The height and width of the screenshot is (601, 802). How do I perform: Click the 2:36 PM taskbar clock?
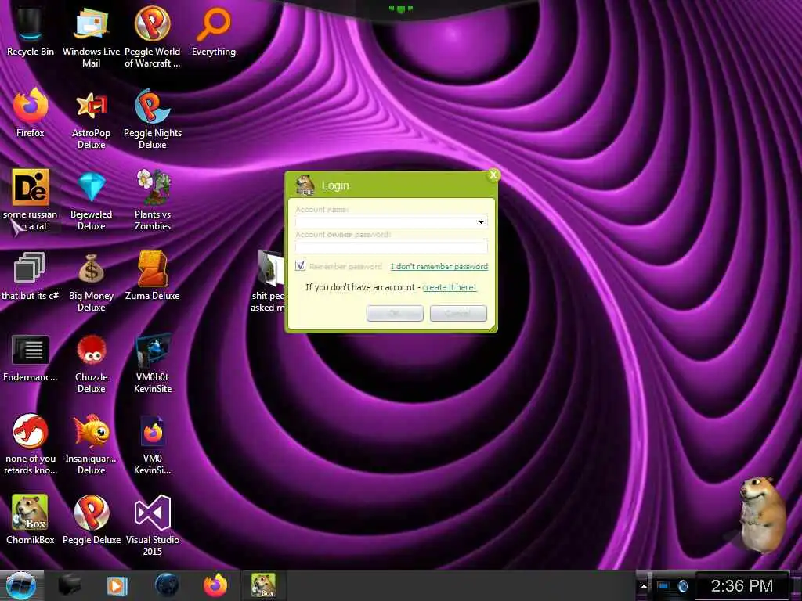(x=742, y=586)
